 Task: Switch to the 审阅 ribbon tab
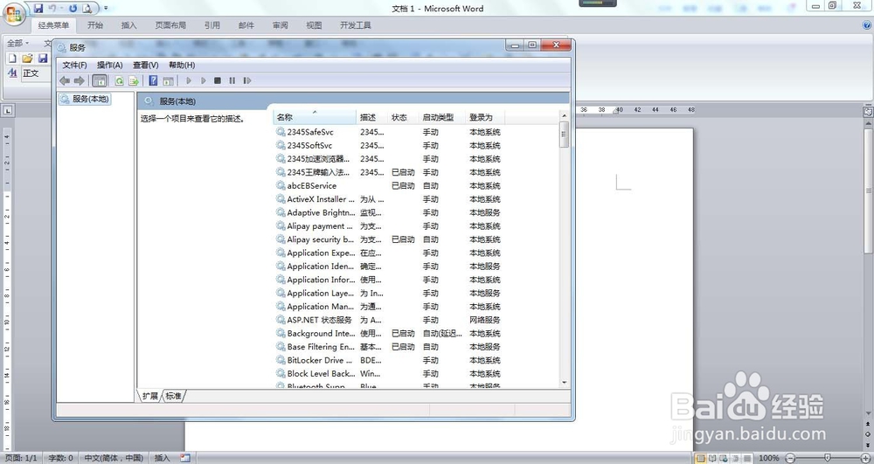click(x=280, y=25)
